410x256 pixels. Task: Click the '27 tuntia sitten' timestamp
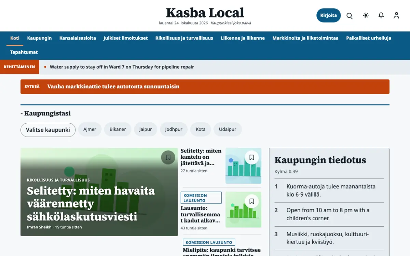pyautogui.click(x=194, y=171)
